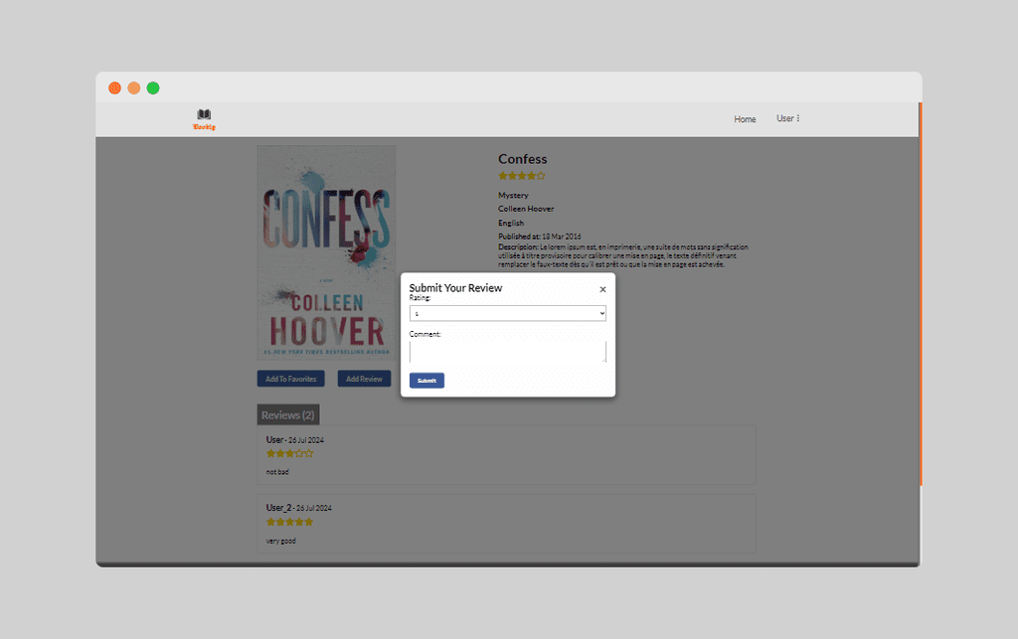
Task: Focus the Comment text area
Action: [508, 352]
